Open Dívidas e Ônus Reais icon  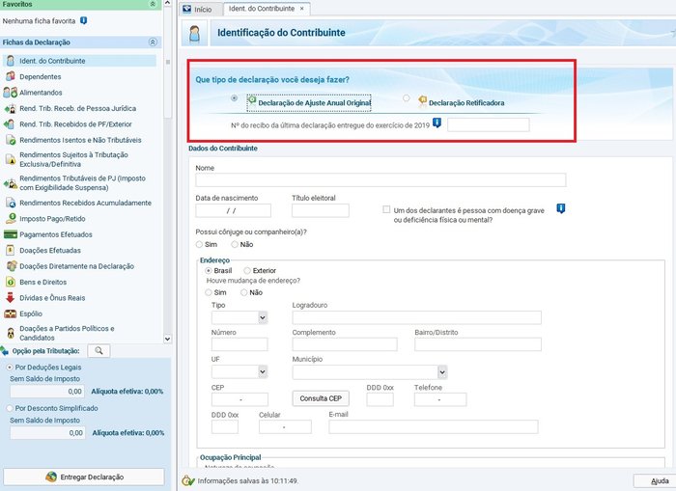coord(11,298)
